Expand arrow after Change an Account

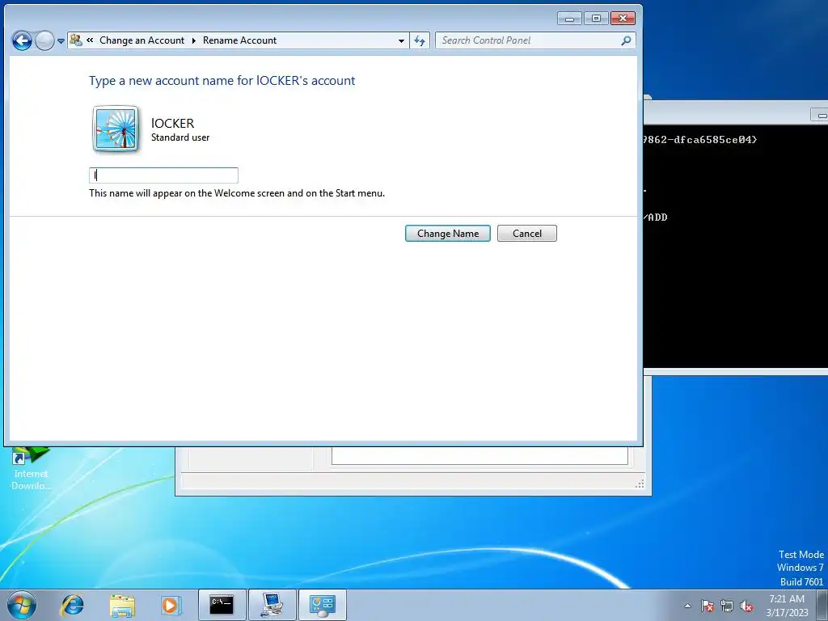pyautogui.click(x=194, y=40)
